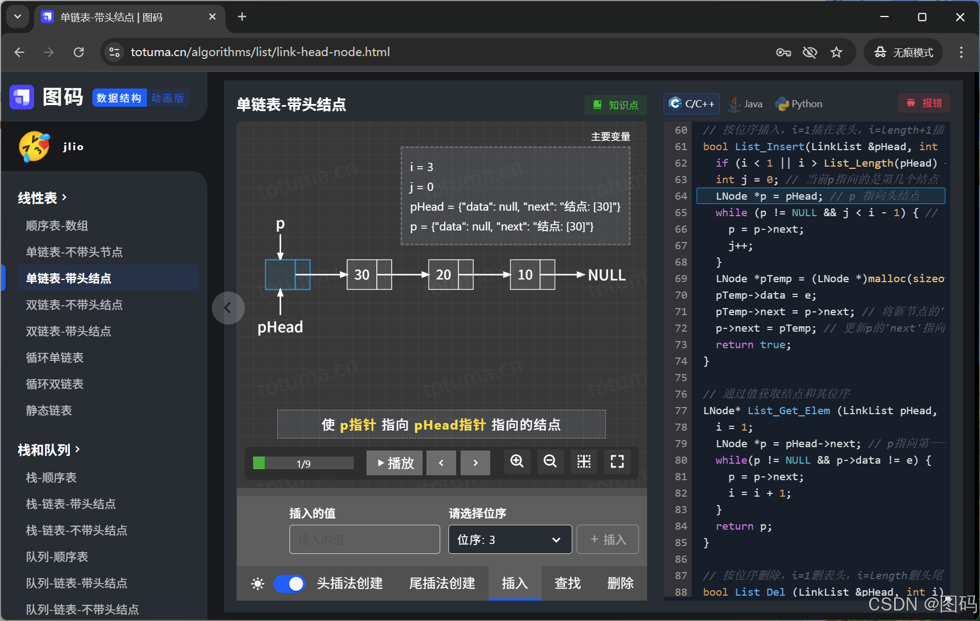Click the 播放 play button
This screenshot has height=621, width=980.
(x=395, y=463)
